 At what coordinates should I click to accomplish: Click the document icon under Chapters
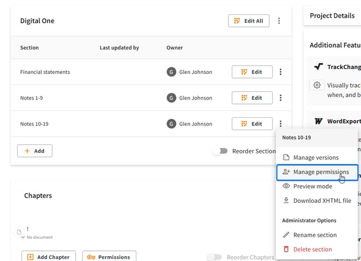click(19, 232)
